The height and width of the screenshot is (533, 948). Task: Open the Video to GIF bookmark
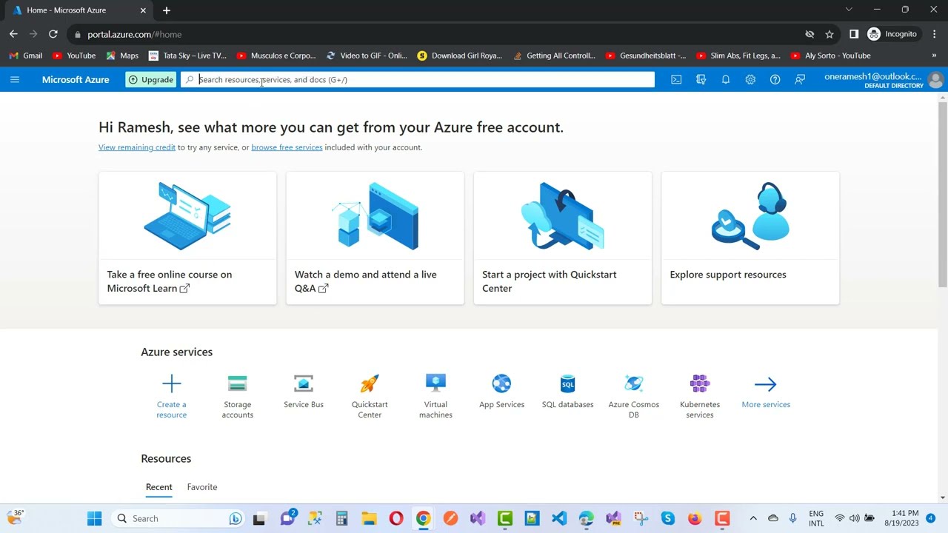point(367,56)
